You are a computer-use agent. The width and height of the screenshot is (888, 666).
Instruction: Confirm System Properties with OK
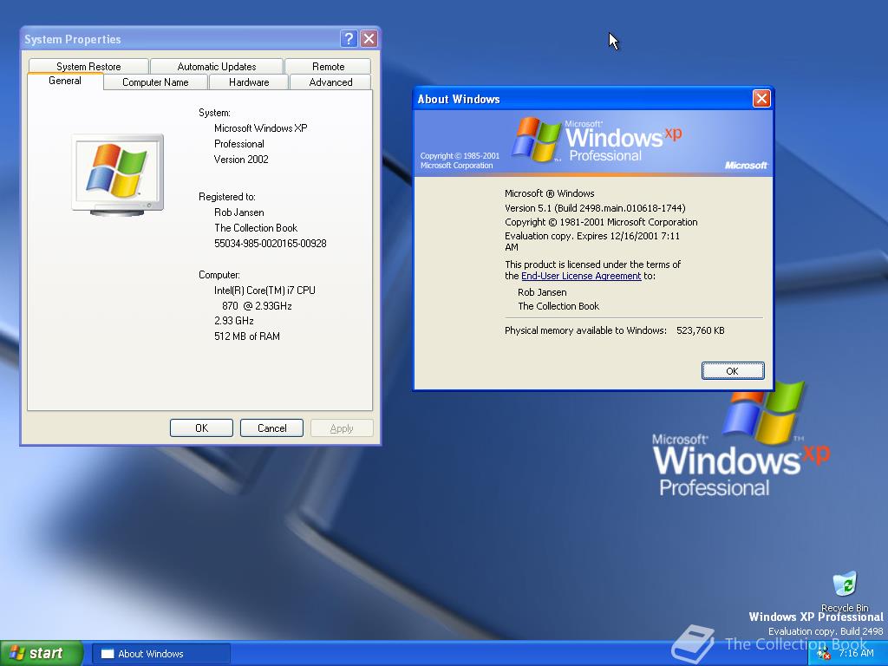pyautogui.click(x=201, y=428)
